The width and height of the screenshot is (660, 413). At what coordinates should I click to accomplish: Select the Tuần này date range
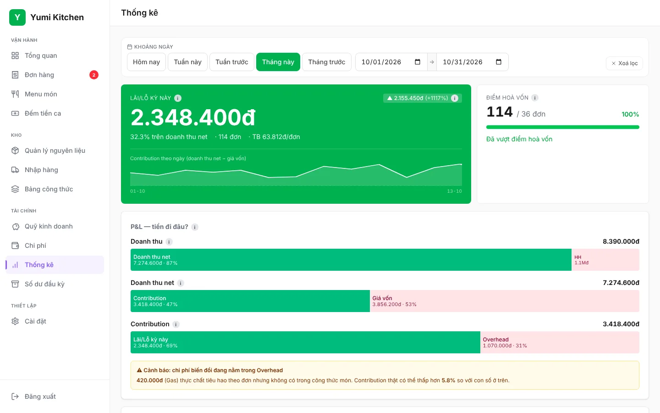click(x=188, y=62)
